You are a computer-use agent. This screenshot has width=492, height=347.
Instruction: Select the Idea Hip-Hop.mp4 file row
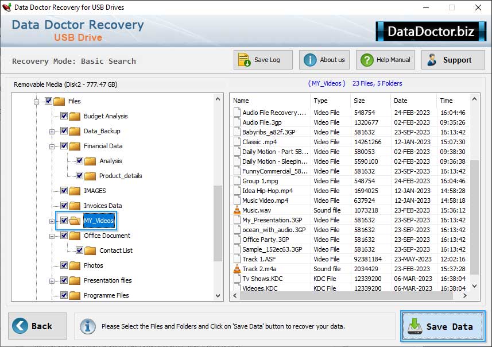click(351, 191)
